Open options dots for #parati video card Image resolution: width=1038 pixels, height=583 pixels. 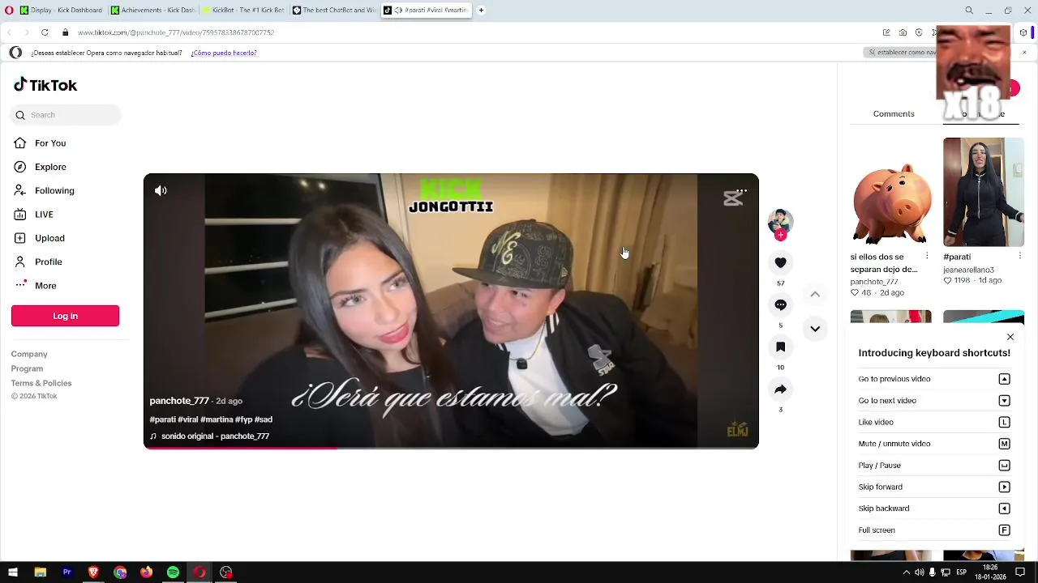1019,256
